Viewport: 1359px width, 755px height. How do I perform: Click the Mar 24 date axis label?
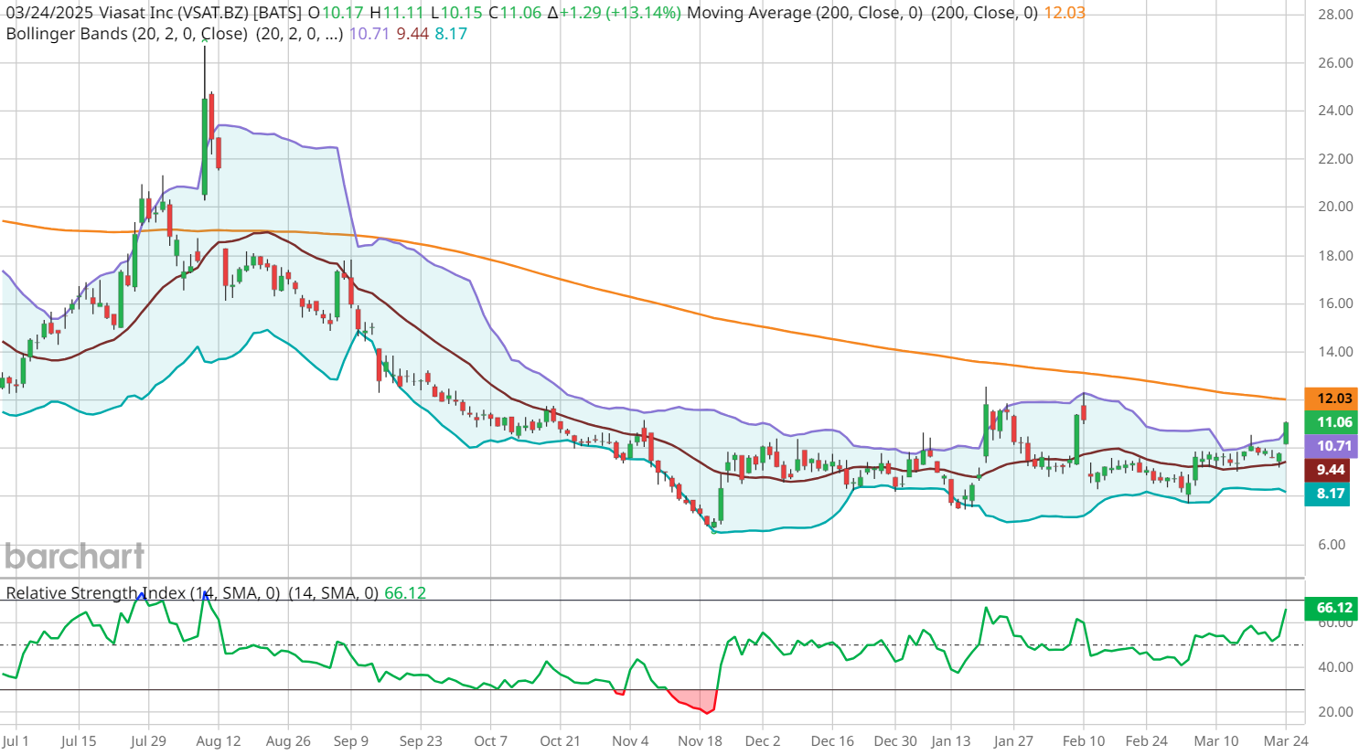(x=1286, y=741)
